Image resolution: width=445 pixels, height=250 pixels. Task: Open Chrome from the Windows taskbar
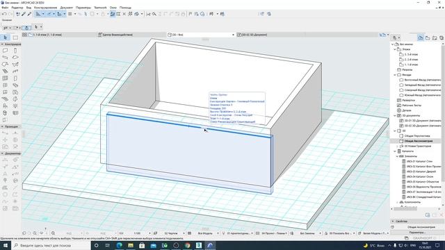(x=187, y=245)
